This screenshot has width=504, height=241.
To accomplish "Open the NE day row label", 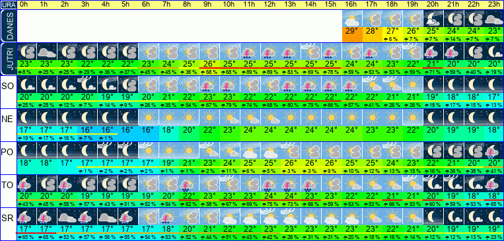I will click(8, 120).
